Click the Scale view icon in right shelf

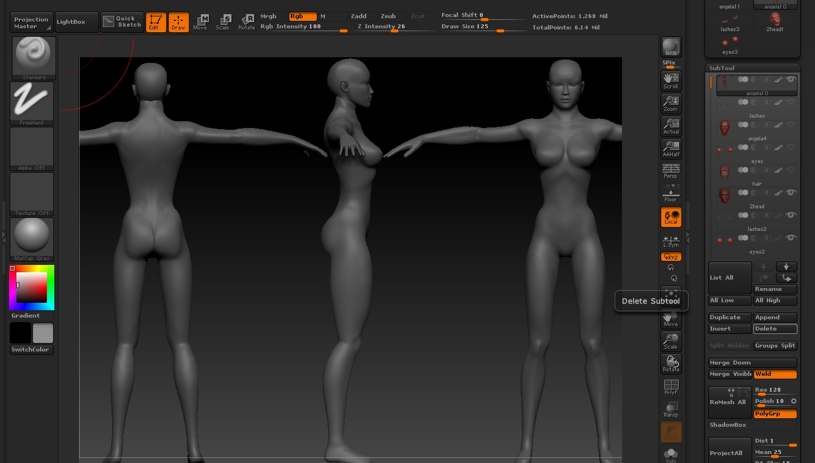pyautogui.click(x=671, y=341)
